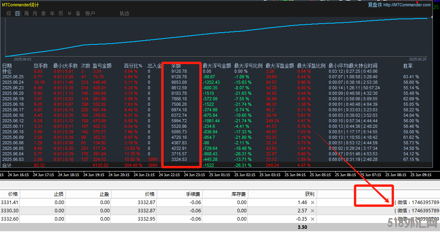The image size is (440, 232).
Task: Click the 盈亏金额 column header
Action: (102, 66)
